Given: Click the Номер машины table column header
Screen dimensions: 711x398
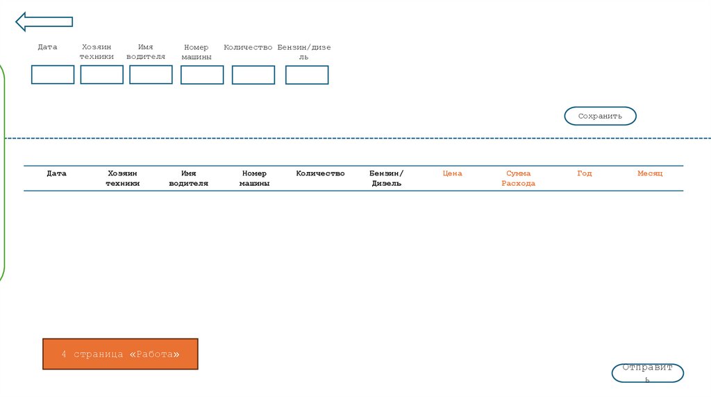Looking at the screenshot, I should click(x=254, y=178).
